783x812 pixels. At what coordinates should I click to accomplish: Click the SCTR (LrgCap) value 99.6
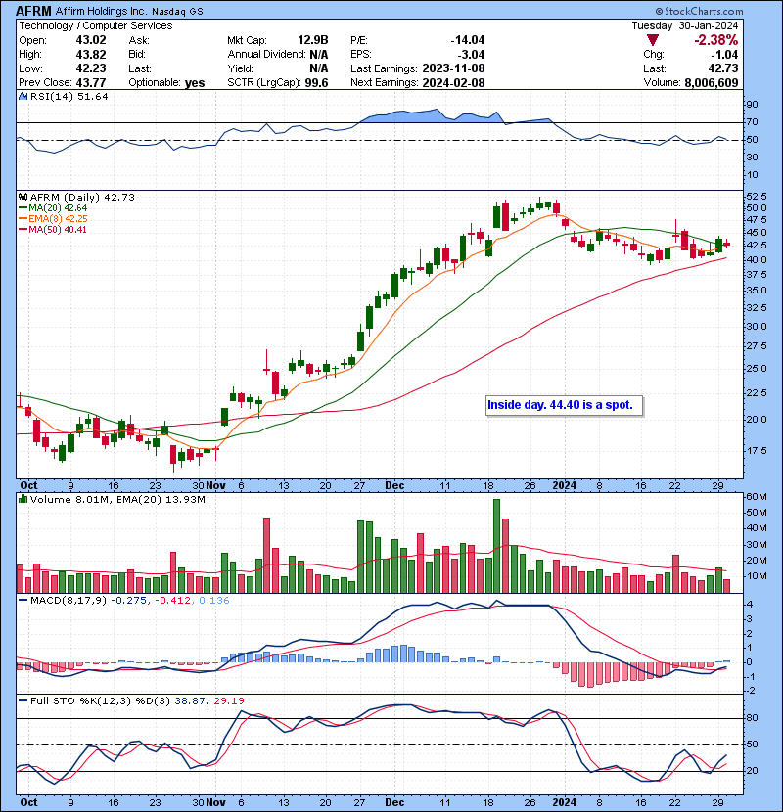(x=316, y=83)
